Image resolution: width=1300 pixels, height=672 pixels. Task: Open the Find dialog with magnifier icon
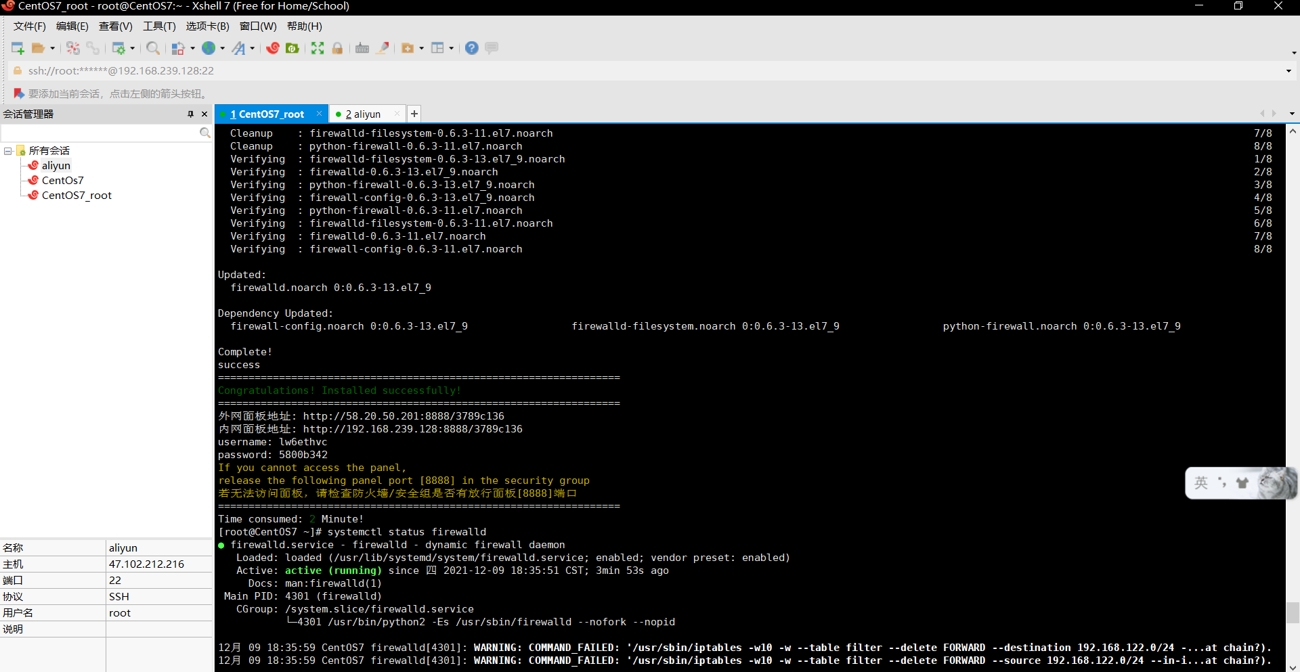point(152,48)
